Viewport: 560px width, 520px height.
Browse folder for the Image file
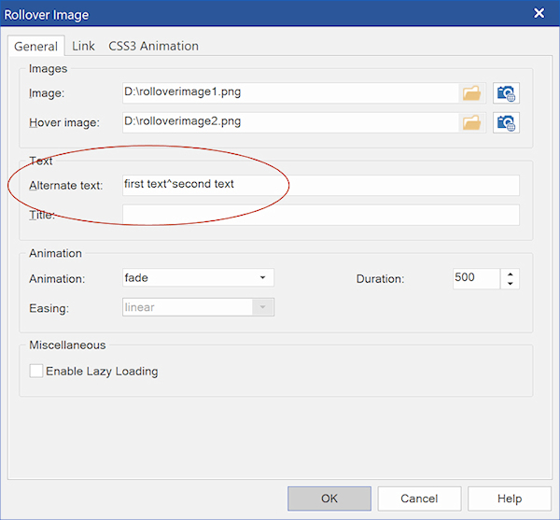pos(471,92)
